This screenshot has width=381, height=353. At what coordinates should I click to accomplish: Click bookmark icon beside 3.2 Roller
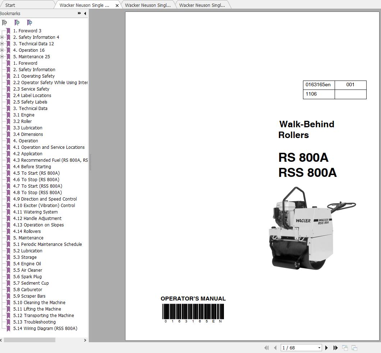(x=8, y=122)
